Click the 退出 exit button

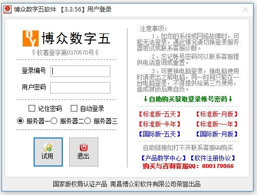pos(84,152)
